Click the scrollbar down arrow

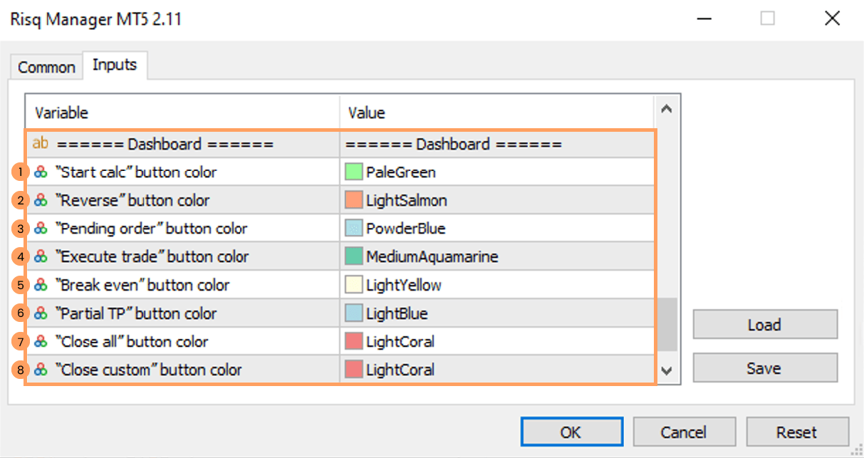tap(667, 370)
